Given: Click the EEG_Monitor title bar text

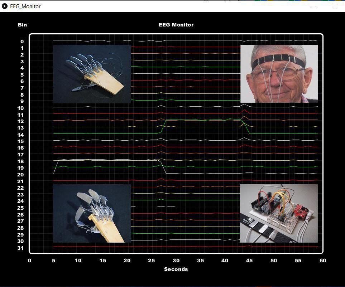Looking at the screenshot, I should click(25, 6).
